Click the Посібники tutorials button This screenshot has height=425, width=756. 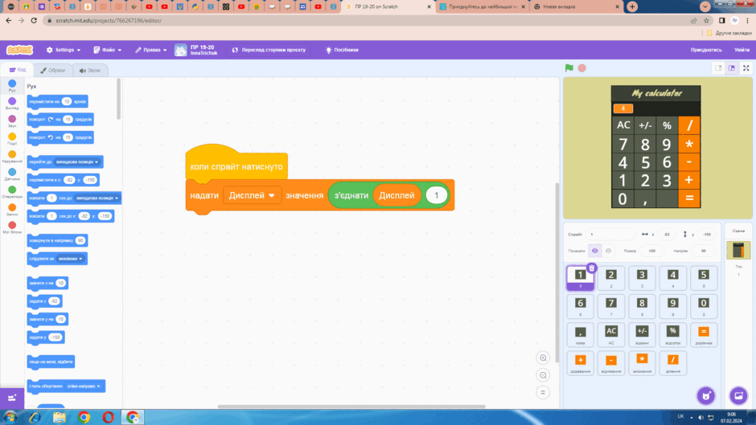click(342, 50)
